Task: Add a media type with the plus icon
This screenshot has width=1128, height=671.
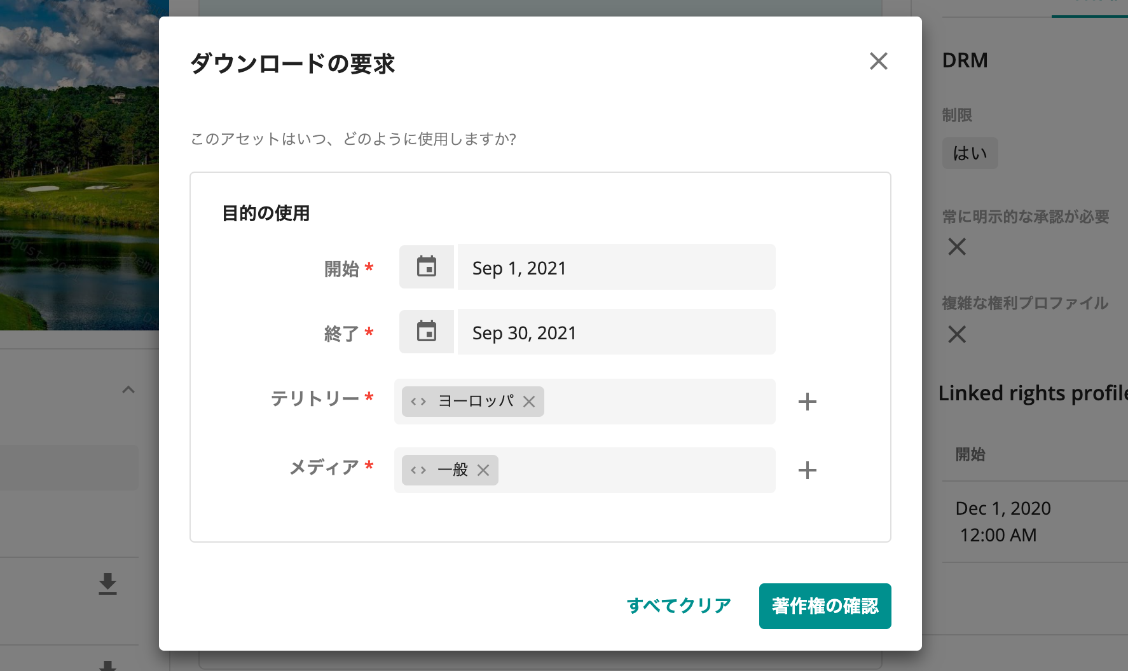Action: [808, 470]
